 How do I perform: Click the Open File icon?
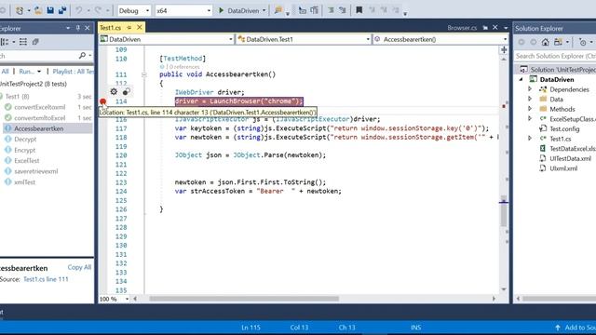click(38, 10)
